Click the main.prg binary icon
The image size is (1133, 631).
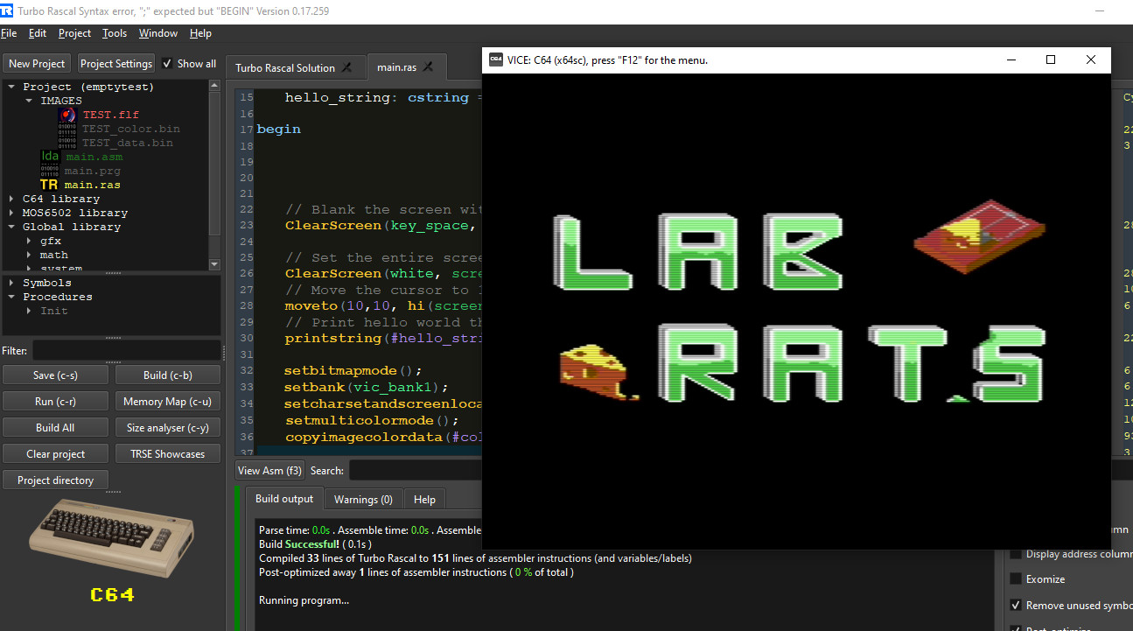point(50,171)
